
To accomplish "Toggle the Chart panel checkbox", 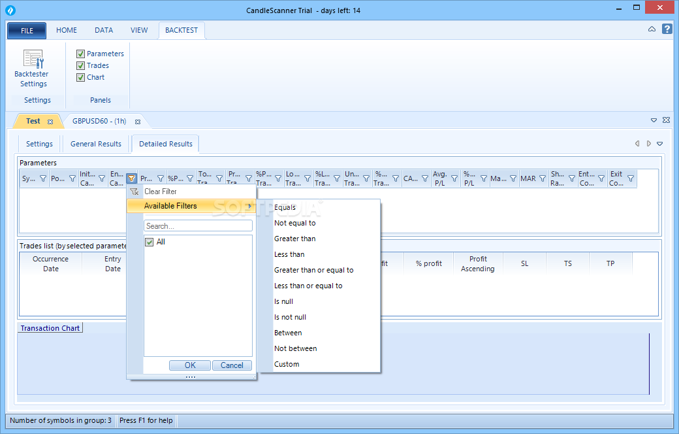I will [x=80, y=77].
